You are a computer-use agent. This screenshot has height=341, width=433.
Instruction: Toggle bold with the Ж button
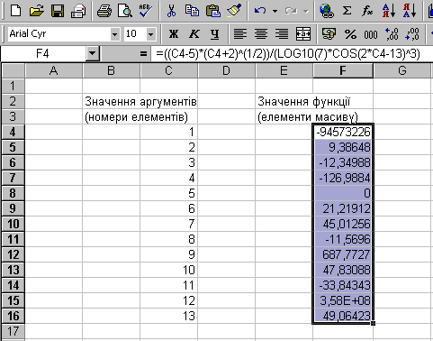click(174, 34)
